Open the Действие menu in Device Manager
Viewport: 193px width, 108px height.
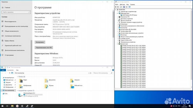click(122, 5)
